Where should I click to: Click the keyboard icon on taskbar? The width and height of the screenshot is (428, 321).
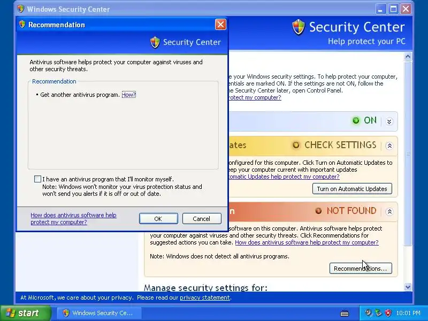(345, 313)
